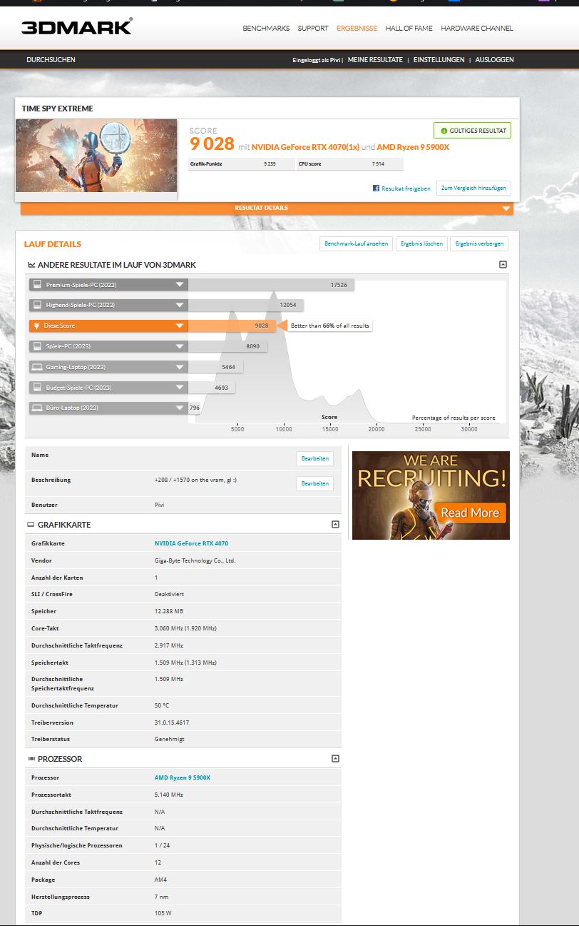Screen dimensions: 579x926
Task: Collapse the Andere Resultate chart section
Action: (503, 264)
